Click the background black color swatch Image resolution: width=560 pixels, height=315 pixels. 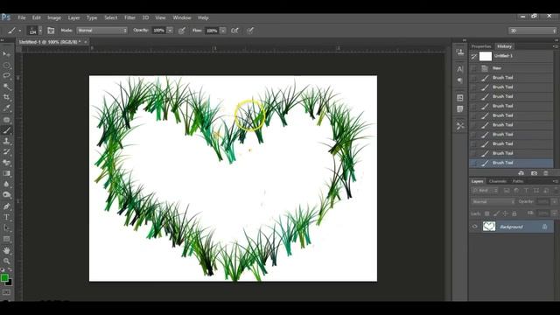coord(10,283)
